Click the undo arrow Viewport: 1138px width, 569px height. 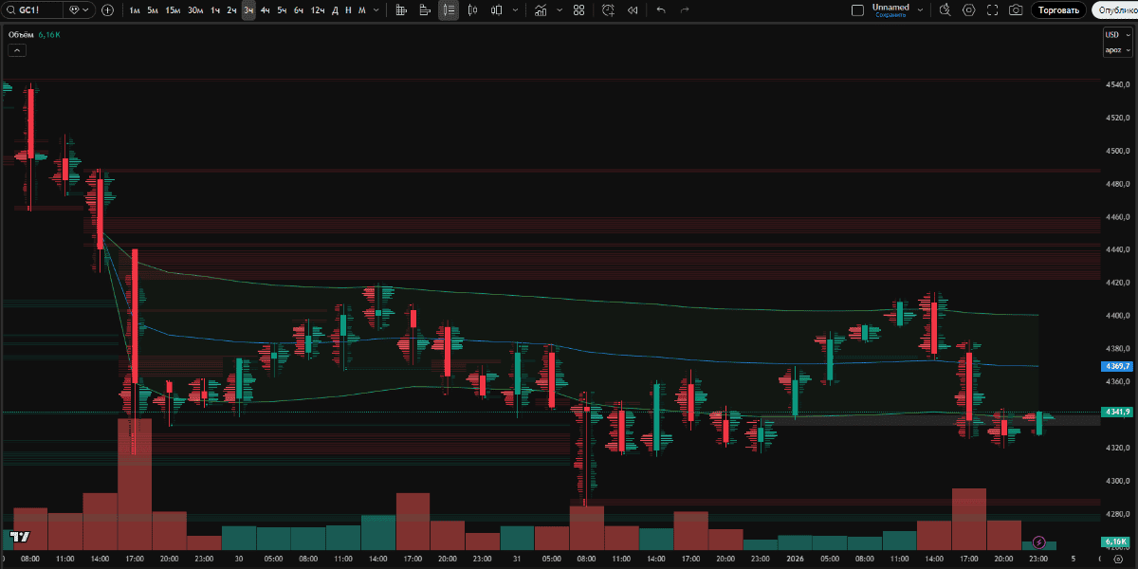661,10
